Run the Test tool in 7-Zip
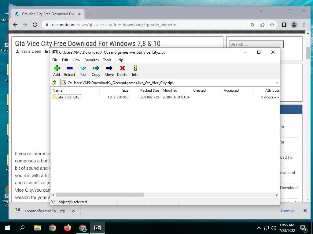The image size is (313, 234). (83, 71)
